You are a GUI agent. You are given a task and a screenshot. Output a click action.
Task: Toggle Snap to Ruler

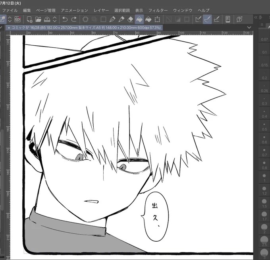[x=198, y=19]
